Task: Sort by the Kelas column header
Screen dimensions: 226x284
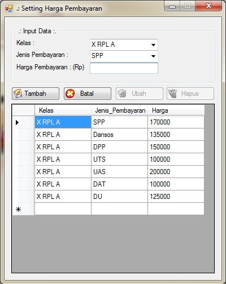Action: [x=63, y=110]
